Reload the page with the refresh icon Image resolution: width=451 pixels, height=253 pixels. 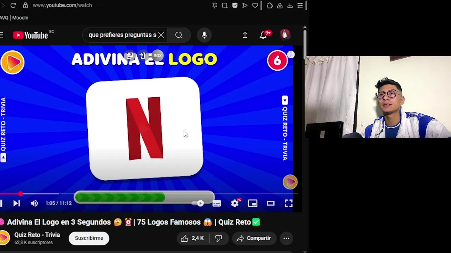click(x=13, y=5)
